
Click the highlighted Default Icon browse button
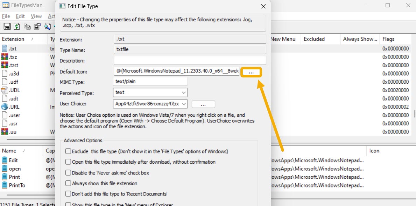251,72
